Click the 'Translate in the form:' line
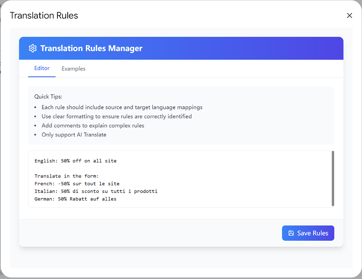The width and height of the screenshot is (362, 279). 67,176
